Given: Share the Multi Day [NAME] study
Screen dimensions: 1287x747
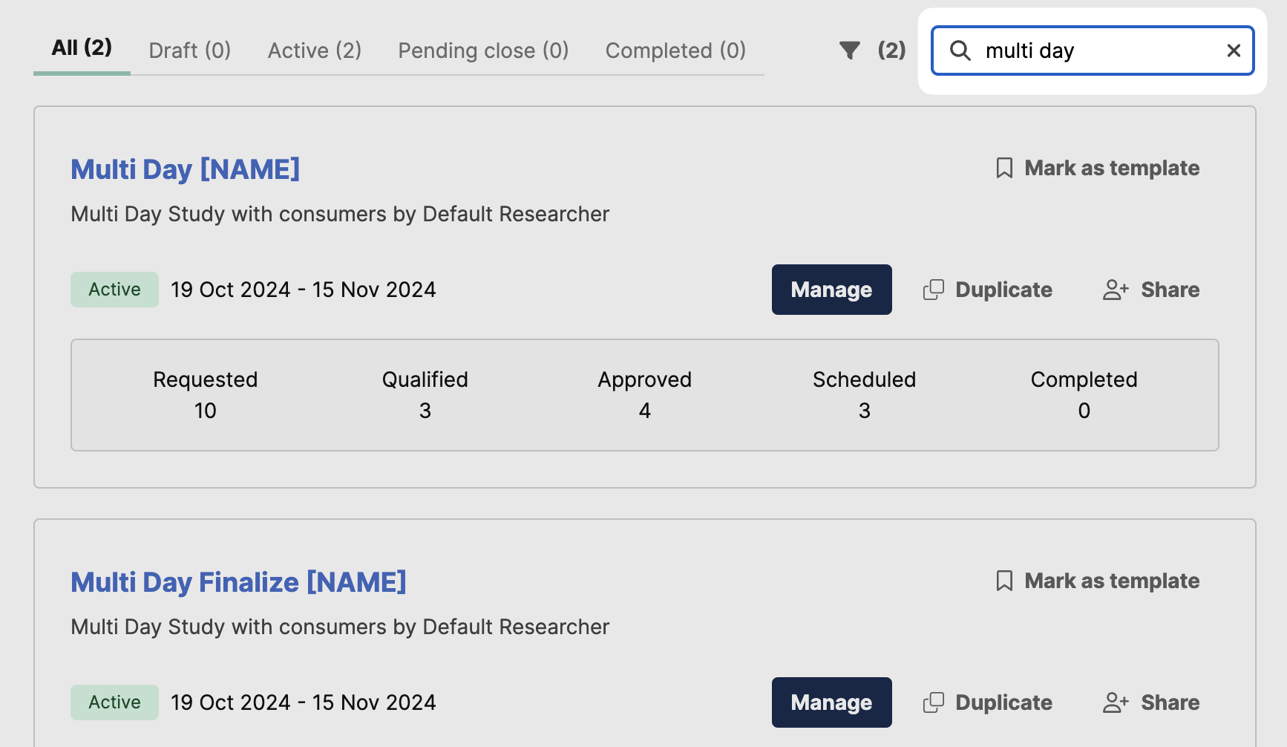Looking at the screenshot, I should click(x=1151, y=290).
